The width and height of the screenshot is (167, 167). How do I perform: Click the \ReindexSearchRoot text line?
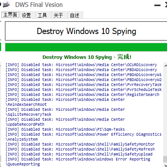click(x=26, y=105)
